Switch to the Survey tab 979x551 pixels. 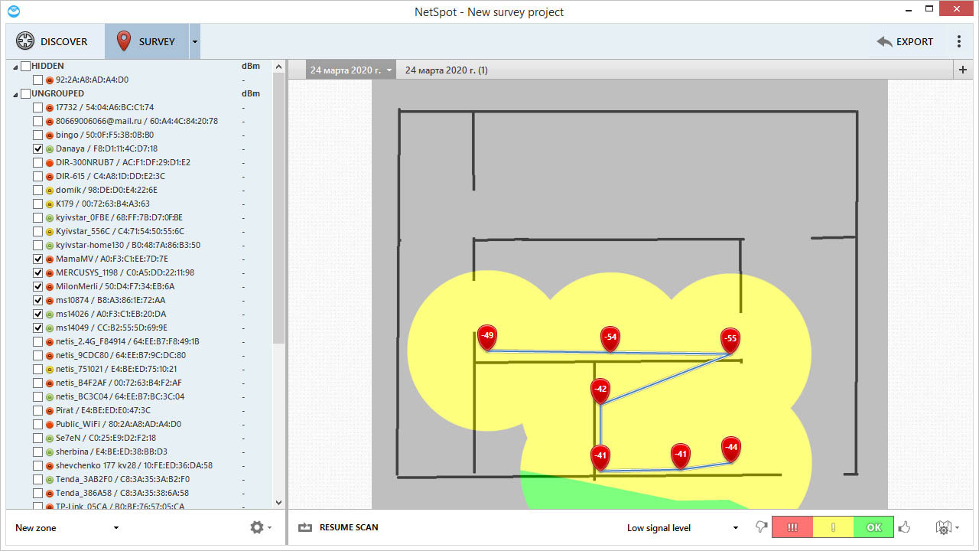[147, 41]
